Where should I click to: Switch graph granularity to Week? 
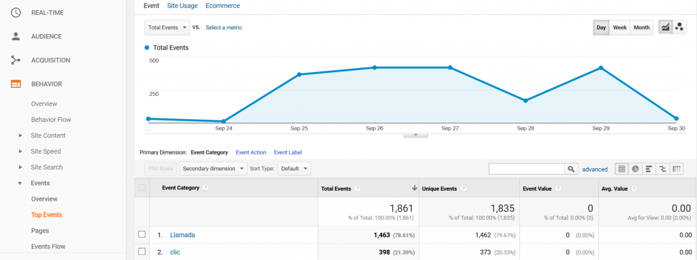point(619,27)
